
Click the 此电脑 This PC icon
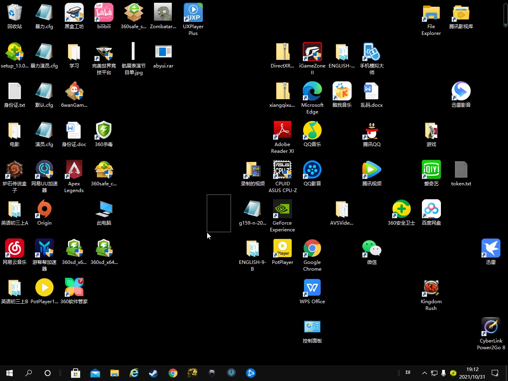104,212
